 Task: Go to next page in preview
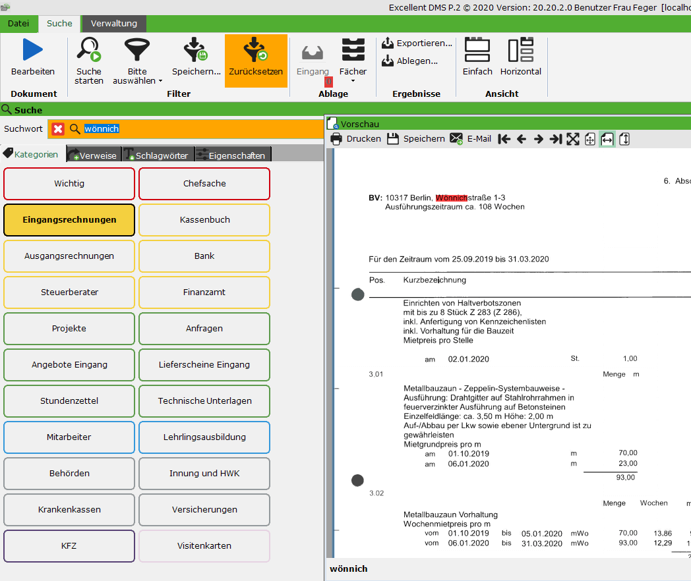coord(539,139)
